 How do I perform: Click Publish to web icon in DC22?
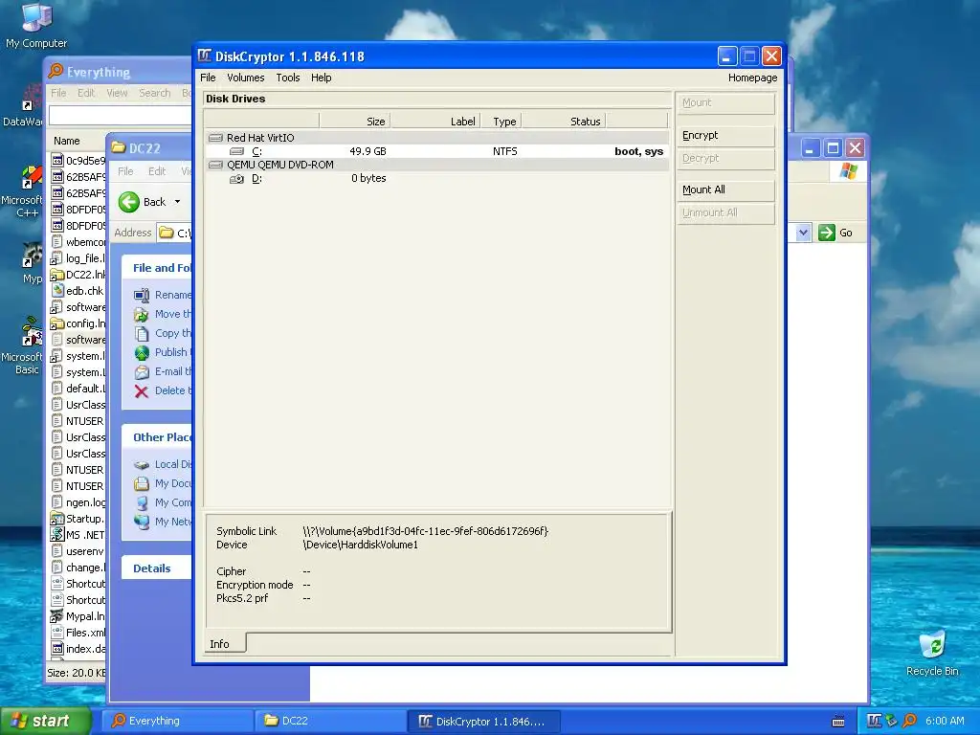pos(142,352)
